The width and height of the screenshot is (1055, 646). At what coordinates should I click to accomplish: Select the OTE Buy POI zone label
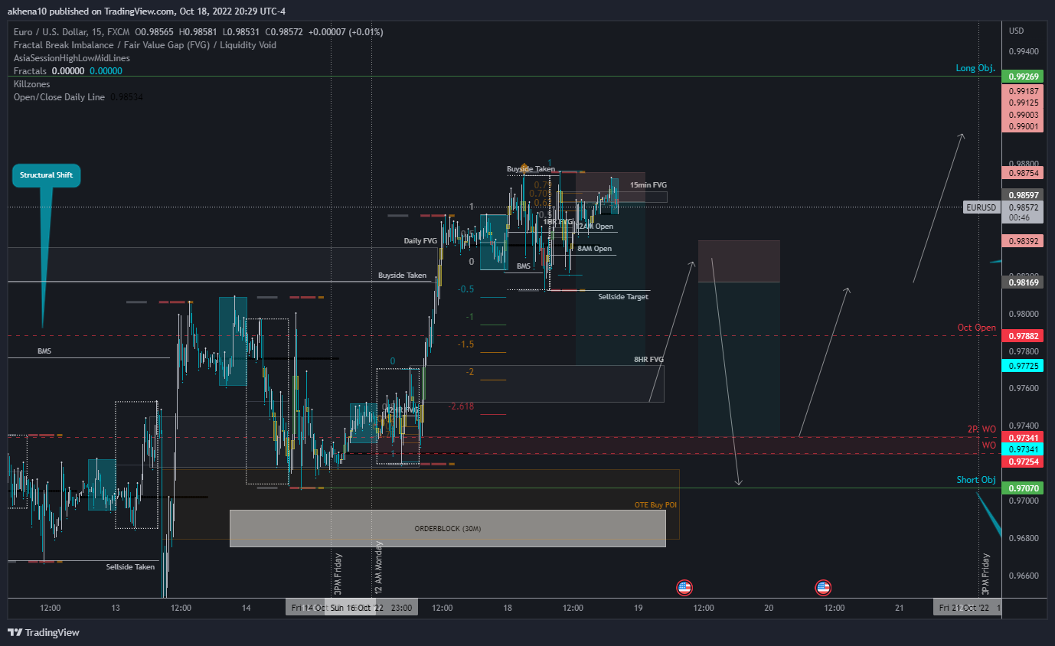(655, 505)
